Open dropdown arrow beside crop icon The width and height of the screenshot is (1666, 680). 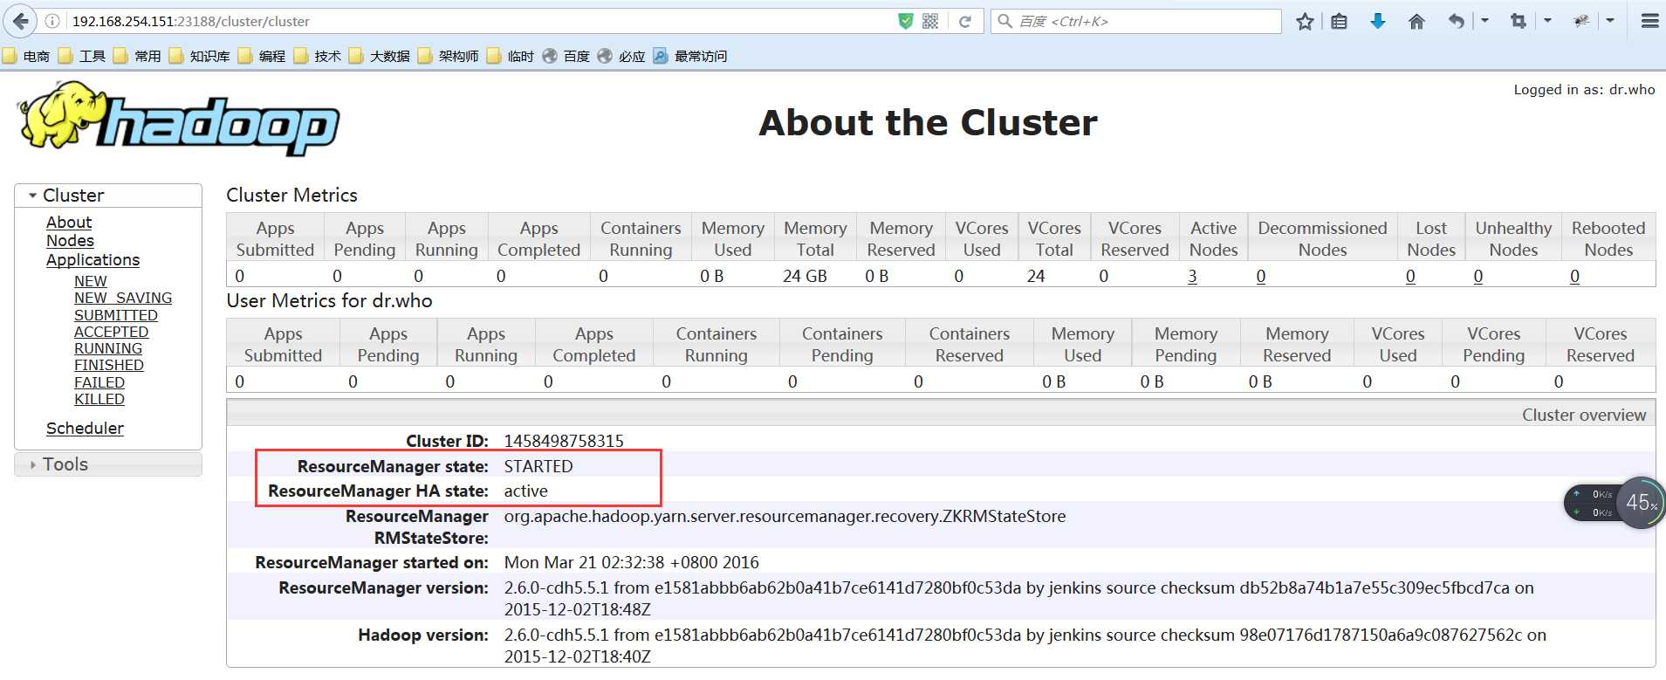click(1547, 21)
